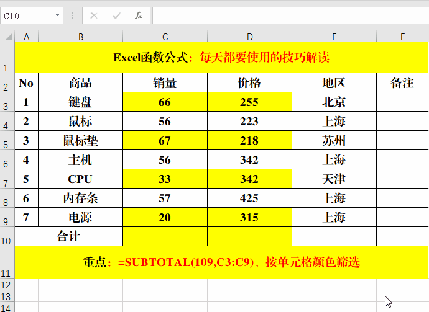
Task: Select row 11 header
Action: (x=7, y=262)
